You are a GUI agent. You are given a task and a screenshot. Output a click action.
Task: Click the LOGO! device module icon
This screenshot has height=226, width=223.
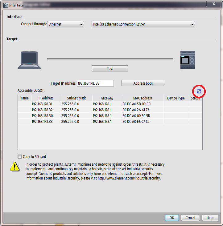pos(188,60)
